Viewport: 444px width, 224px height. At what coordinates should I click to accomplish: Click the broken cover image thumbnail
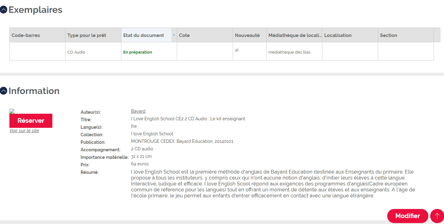12,111
